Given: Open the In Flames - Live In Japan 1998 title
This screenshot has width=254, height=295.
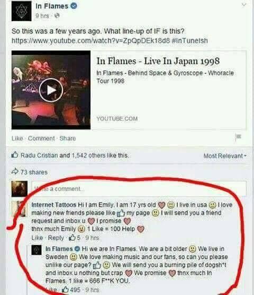Looking at the screenshot, I should tap(158, 61).
